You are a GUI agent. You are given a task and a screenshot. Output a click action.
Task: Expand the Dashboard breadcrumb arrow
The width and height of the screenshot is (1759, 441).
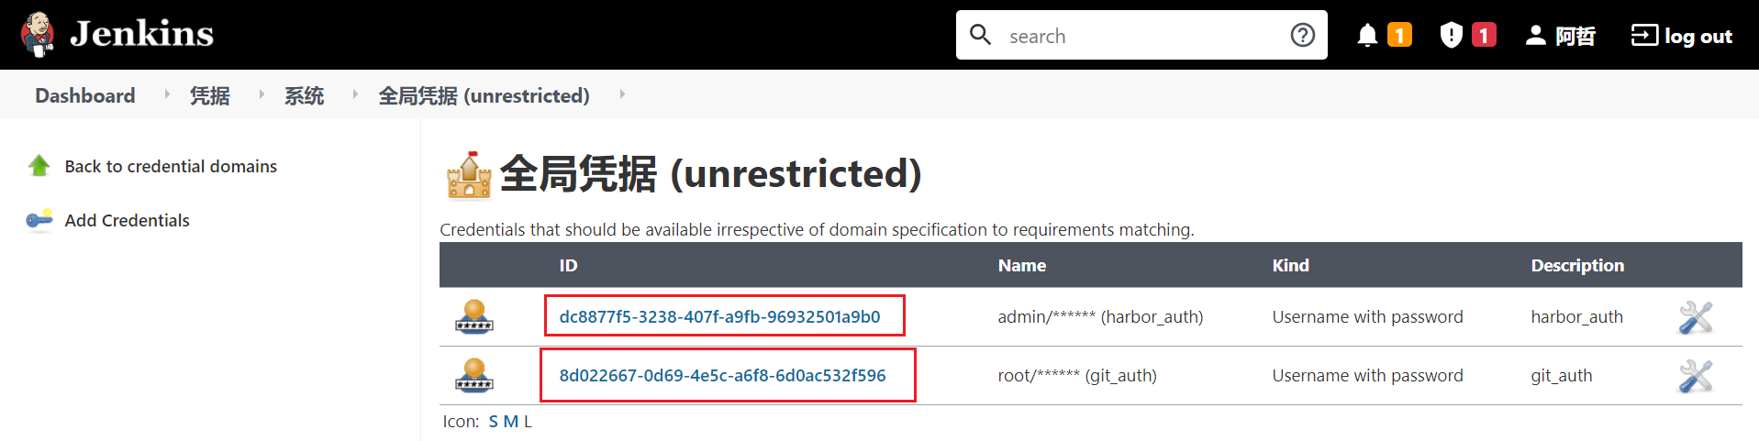coord(166,94)
